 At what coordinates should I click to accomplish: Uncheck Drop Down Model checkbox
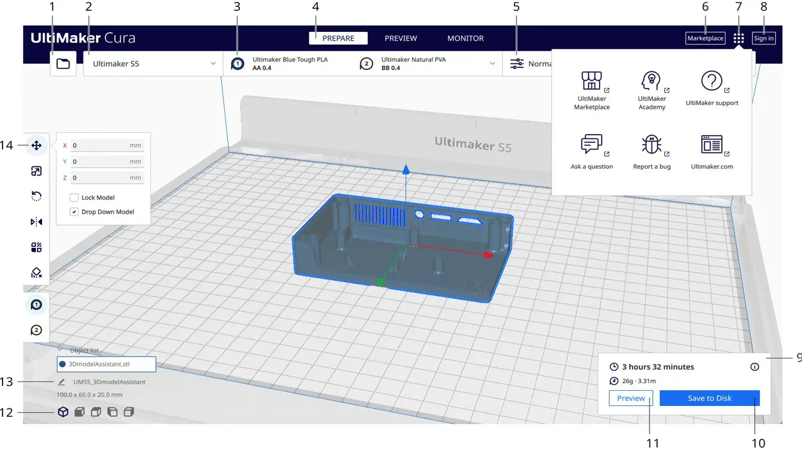74,212
